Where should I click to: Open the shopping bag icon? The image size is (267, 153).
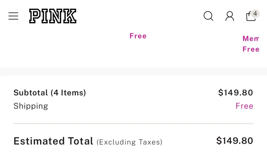(x=251, y=16)
